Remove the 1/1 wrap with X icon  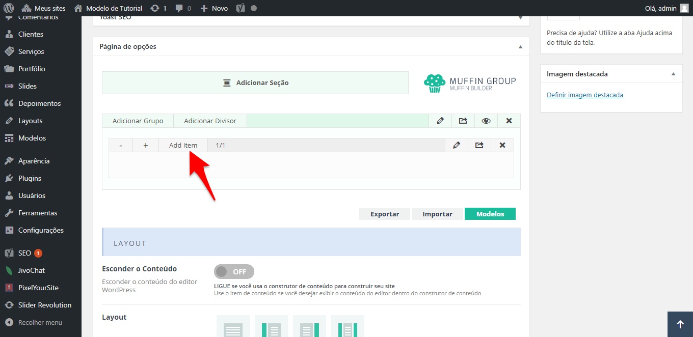[x=502, y=145]
